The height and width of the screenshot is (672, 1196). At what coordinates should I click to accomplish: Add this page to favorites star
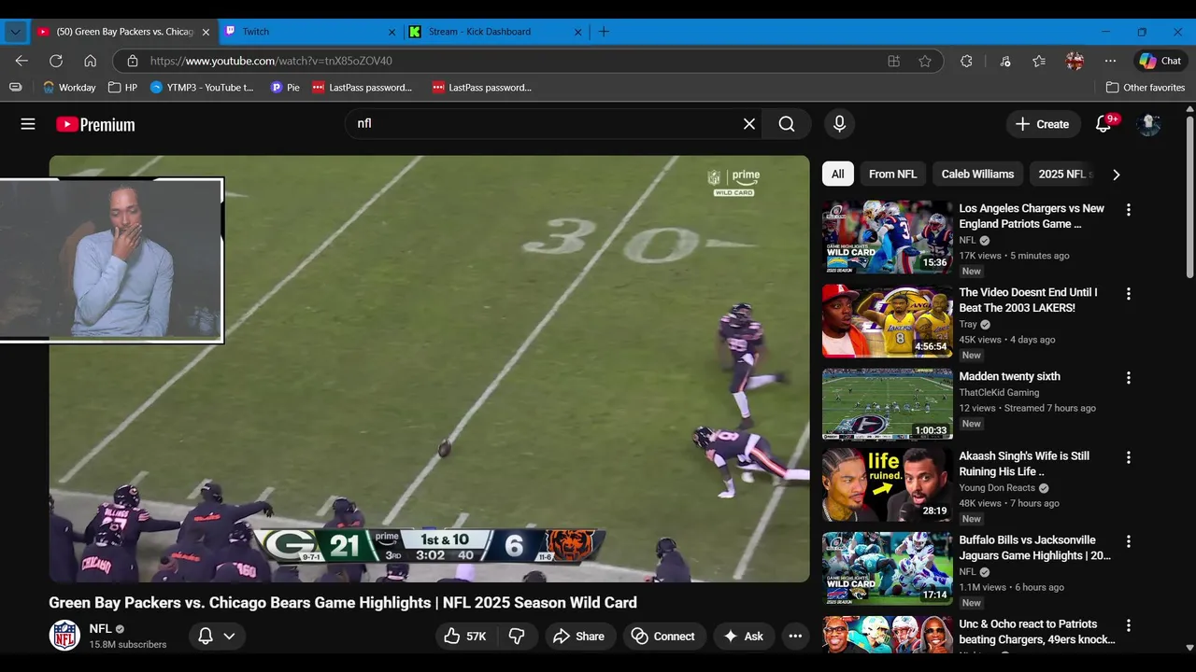(x=925, y=61)
